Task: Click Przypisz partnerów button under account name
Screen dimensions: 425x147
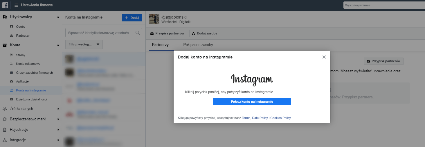Action: click(x=168, y=33)
